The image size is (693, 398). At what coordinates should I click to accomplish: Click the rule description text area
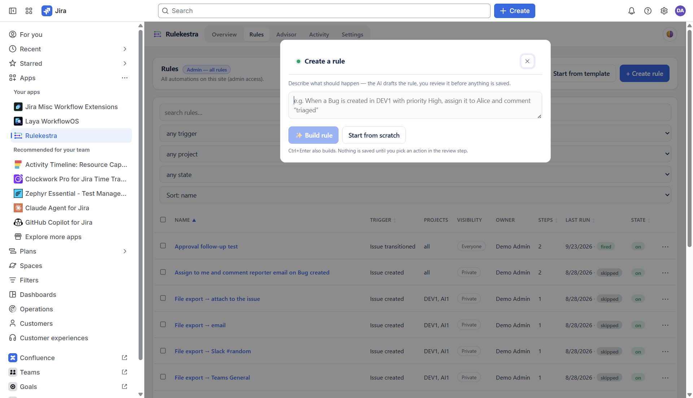[x=415, y=105]
